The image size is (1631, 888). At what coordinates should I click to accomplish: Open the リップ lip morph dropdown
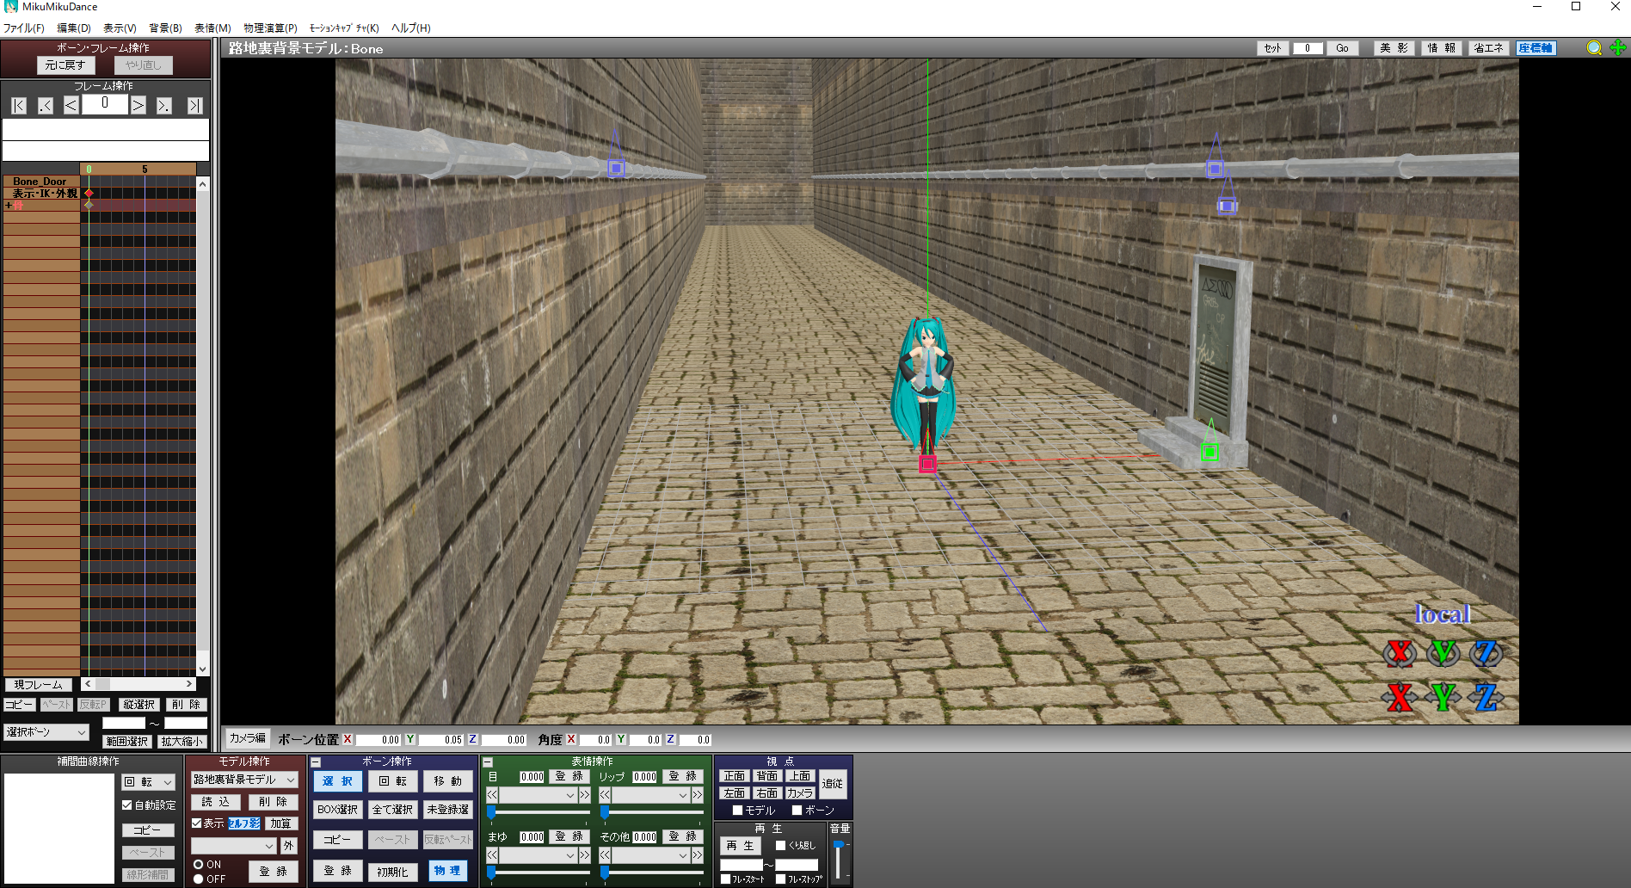coord(651,795)
